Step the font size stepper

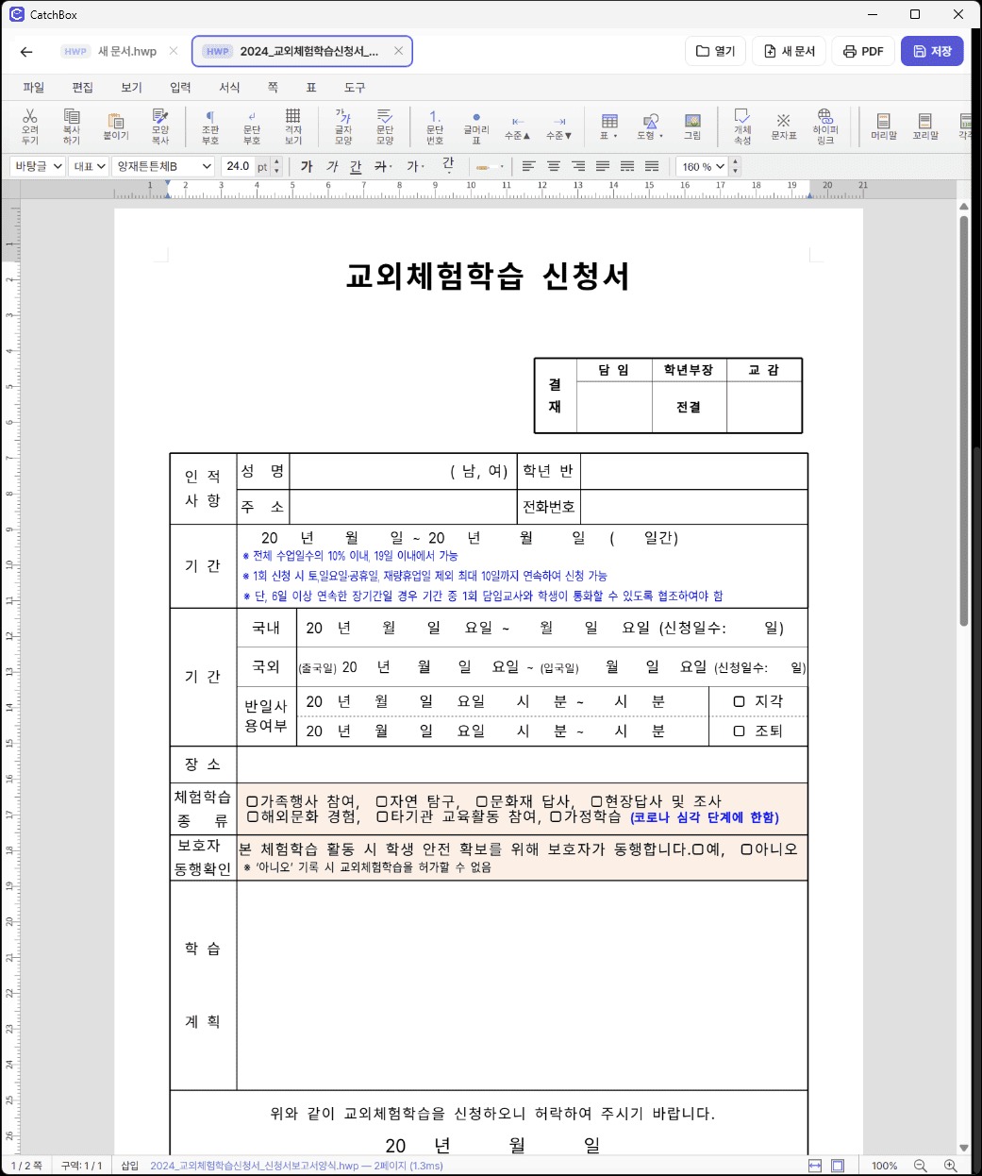tap(276, 166)
